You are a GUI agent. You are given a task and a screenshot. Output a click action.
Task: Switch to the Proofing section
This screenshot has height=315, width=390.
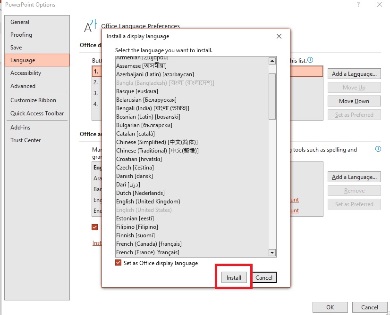[22, 35]
